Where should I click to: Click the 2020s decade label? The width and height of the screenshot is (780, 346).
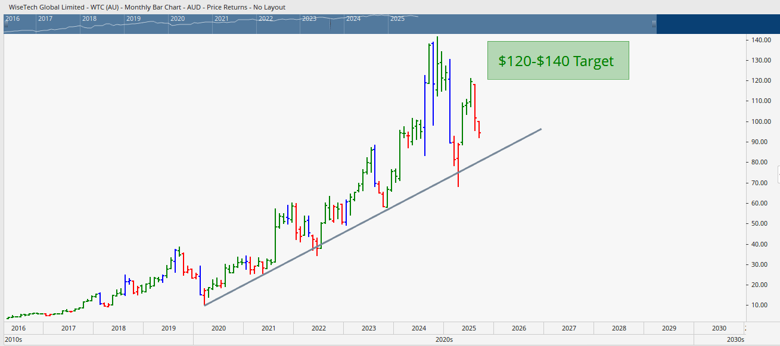(x=444, y=339)
